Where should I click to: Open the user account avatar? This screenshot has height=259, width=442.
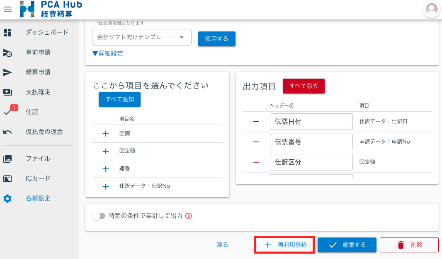[x=431, y=9]
